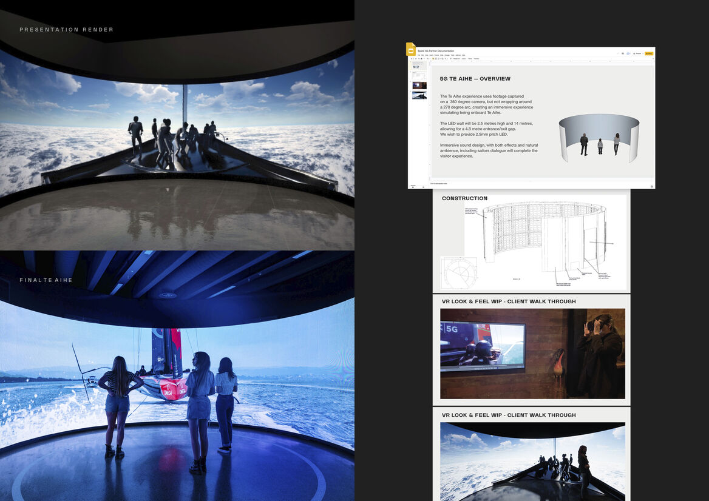
Task: Click the Google Slides logo icon
Action: (411, 50)
